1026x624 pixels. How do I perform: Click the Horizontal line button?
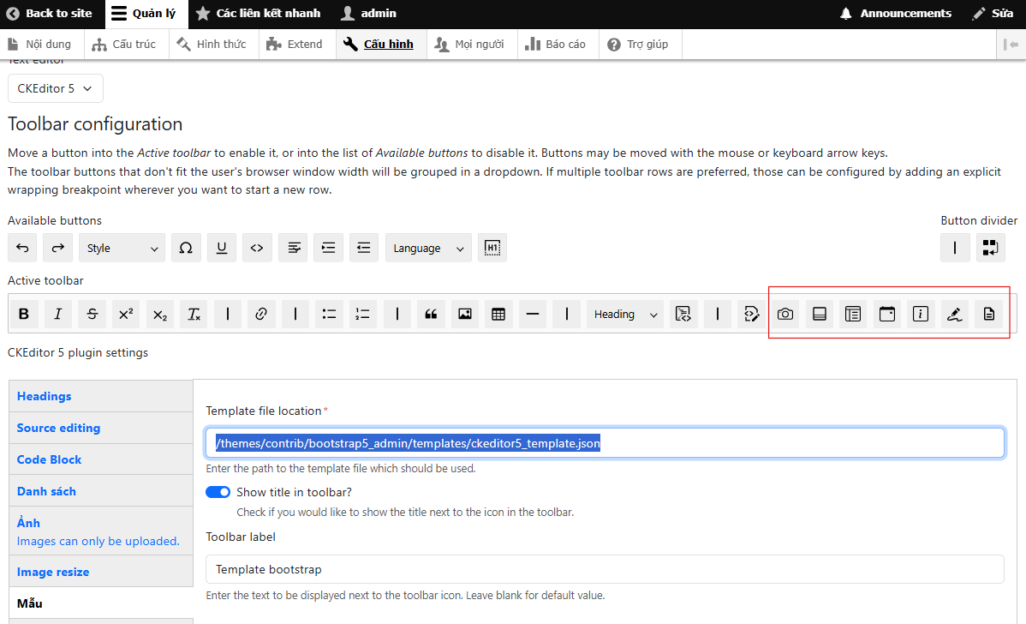(533, 315)
